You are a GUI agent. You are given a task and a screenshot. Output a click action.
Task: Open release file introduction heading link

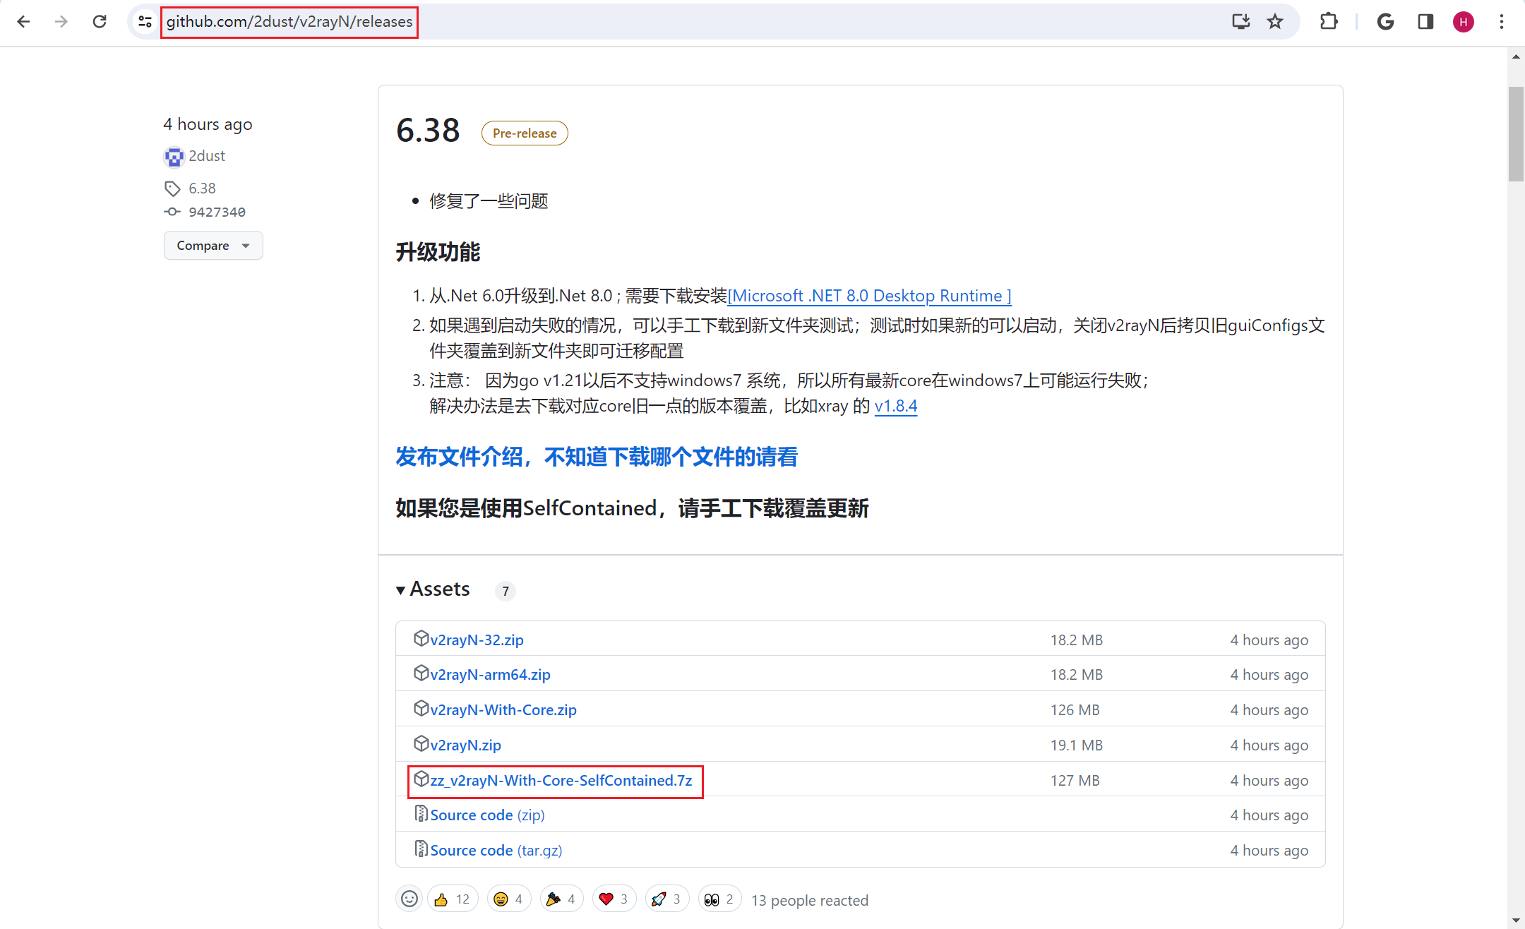(597, 457)
